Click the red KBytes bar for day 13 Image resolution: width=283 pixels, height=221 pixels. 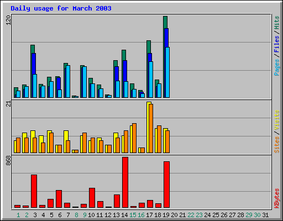click(x=117, y=201)
